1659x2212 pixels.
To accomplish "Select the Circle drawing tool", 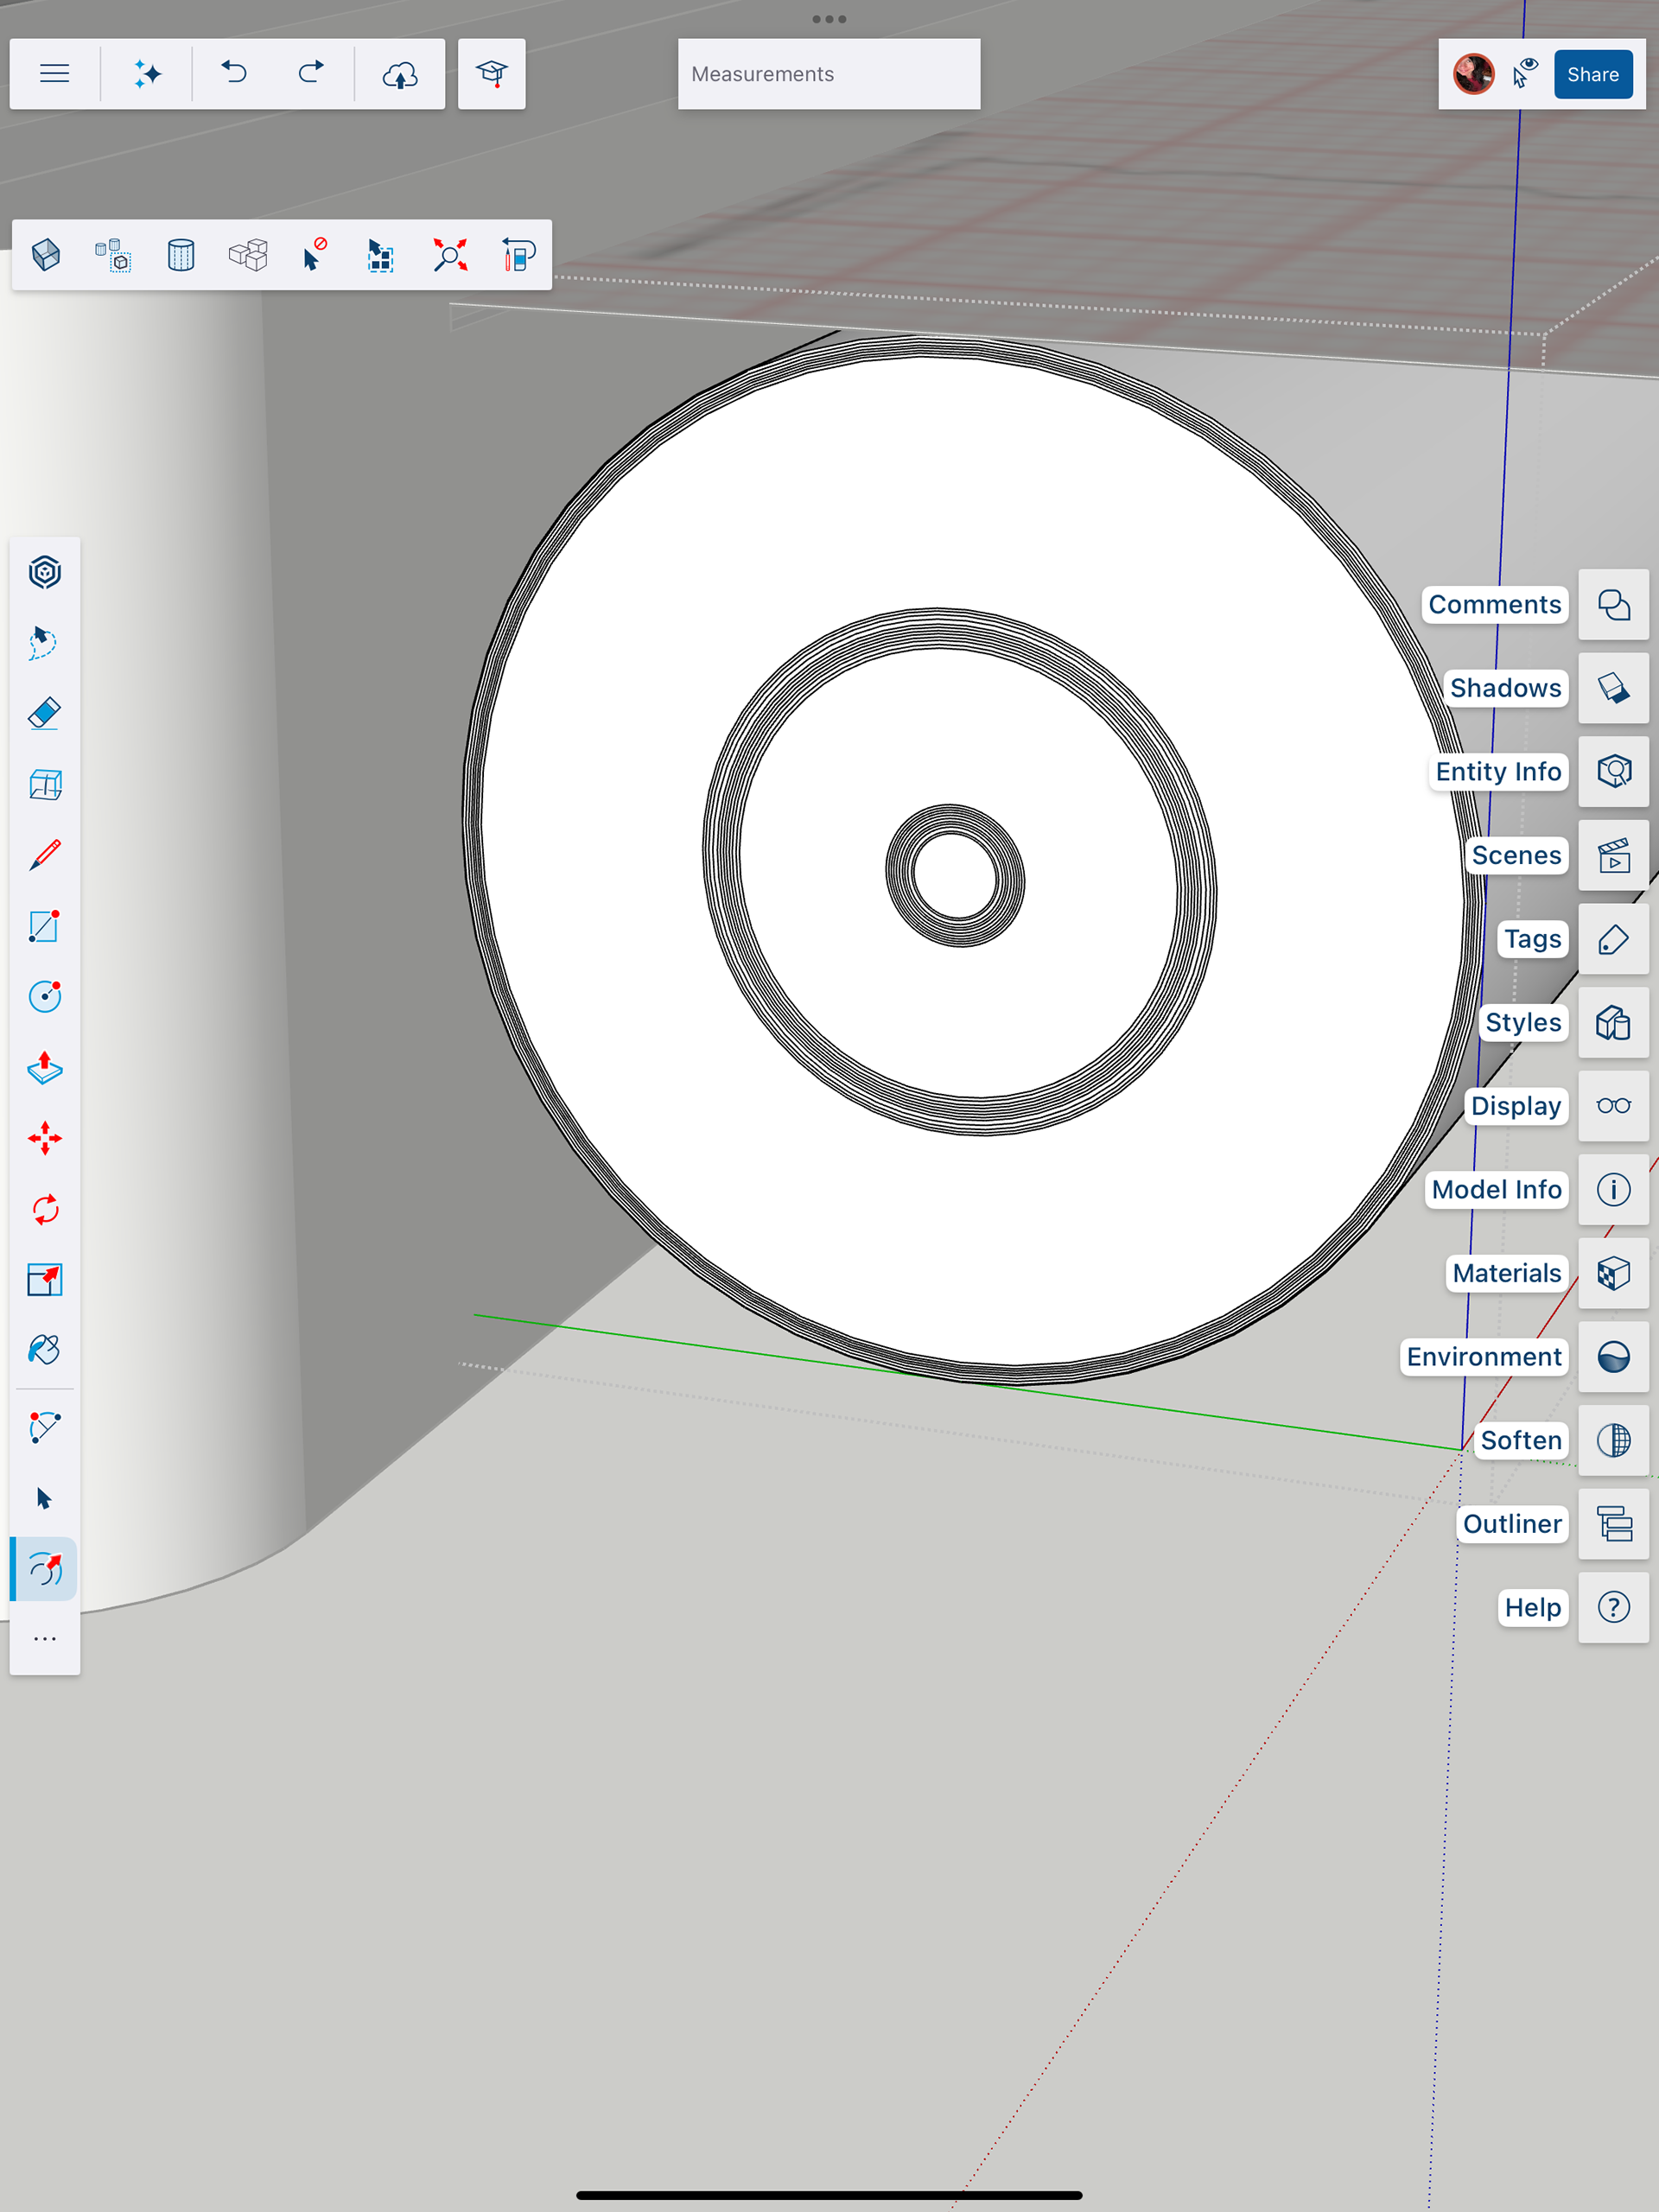I will 45,997.
